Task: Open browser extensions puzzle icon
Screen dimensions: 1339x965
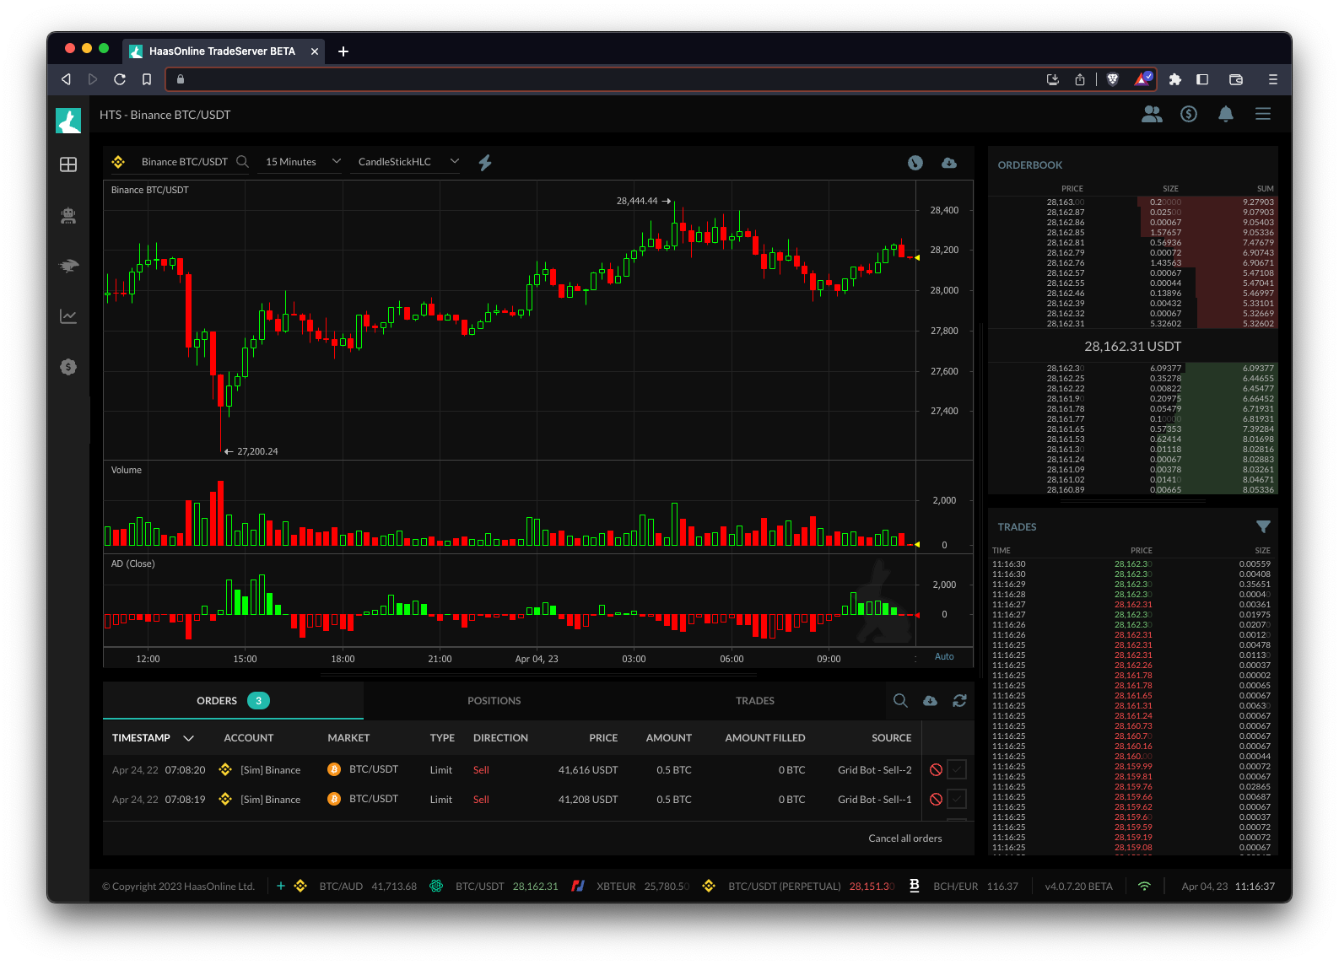Action: [x=1174, y=79]
